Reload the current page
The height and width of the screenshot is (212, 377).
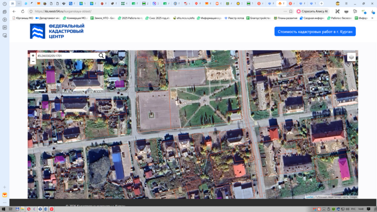23,11
